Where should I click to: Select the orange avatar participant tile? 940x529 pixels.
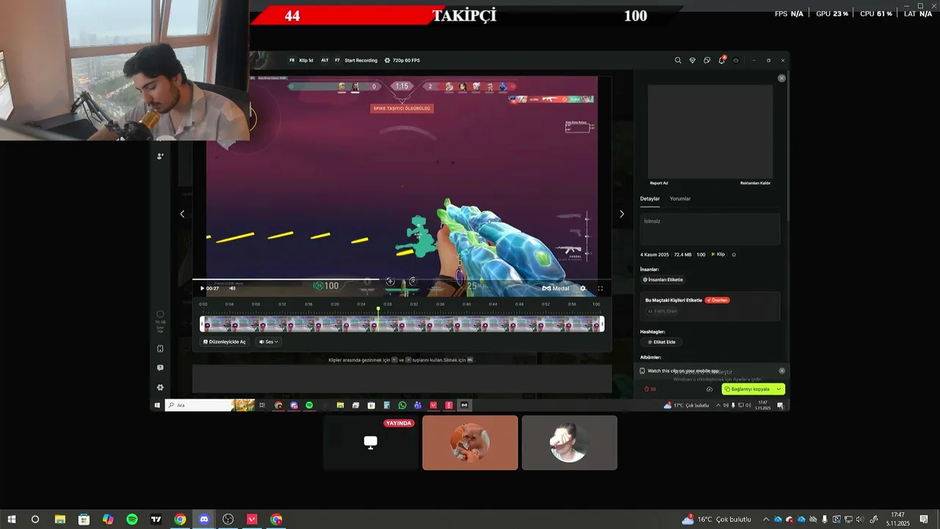(470, 442)
